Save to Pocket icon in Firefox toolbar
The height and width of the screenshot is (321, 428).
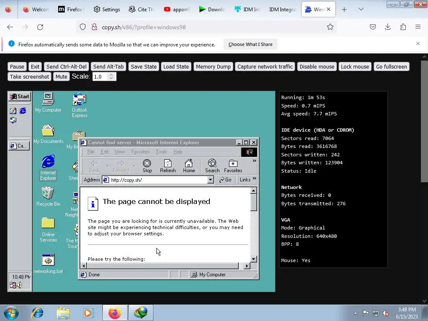[x=372, y=27]
